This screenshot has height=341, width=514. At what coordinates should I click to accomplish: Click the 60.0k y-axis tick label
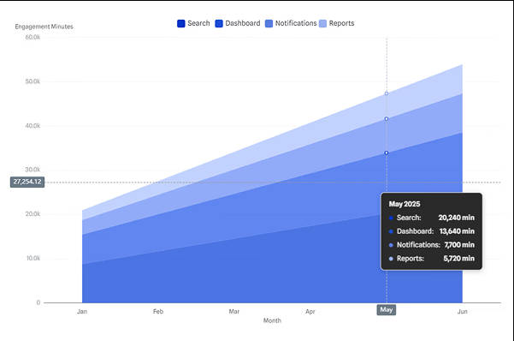click(32, 38)
